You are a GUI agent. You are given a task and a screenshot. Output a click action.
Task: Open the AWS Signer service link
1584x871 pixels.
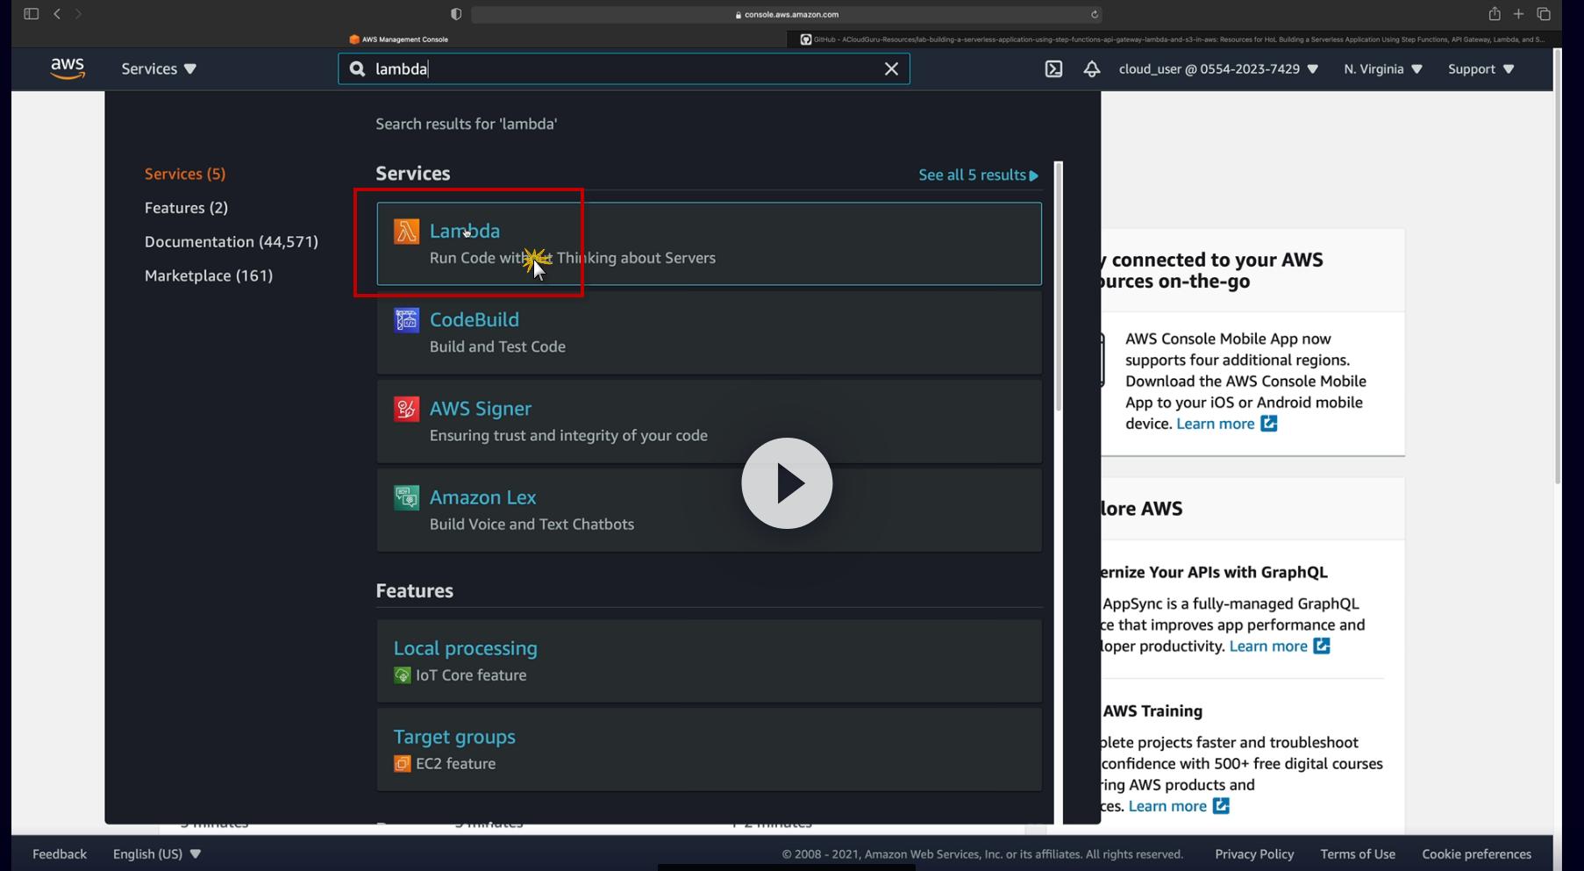pos(481,408)
